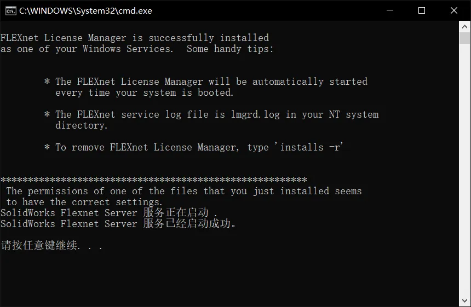471x307 pixels.
Task: Minimize the cmd.exe window
Action: (390, 10)
